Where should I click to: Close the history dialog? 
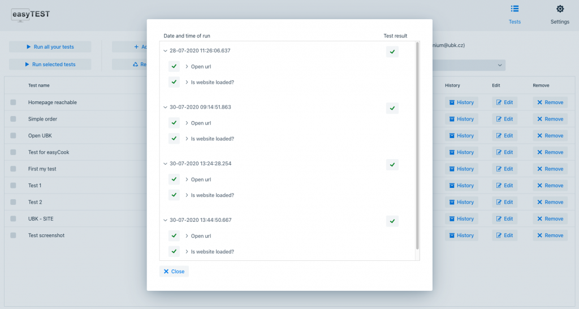pos(174,271)
